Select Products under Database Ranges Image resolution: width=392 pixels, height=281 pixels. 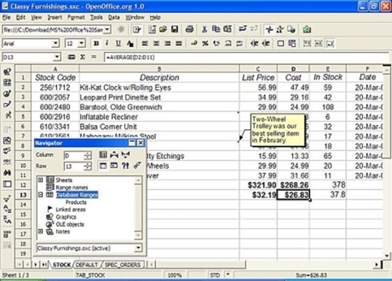pyautogui.click(x=76, y=202)
